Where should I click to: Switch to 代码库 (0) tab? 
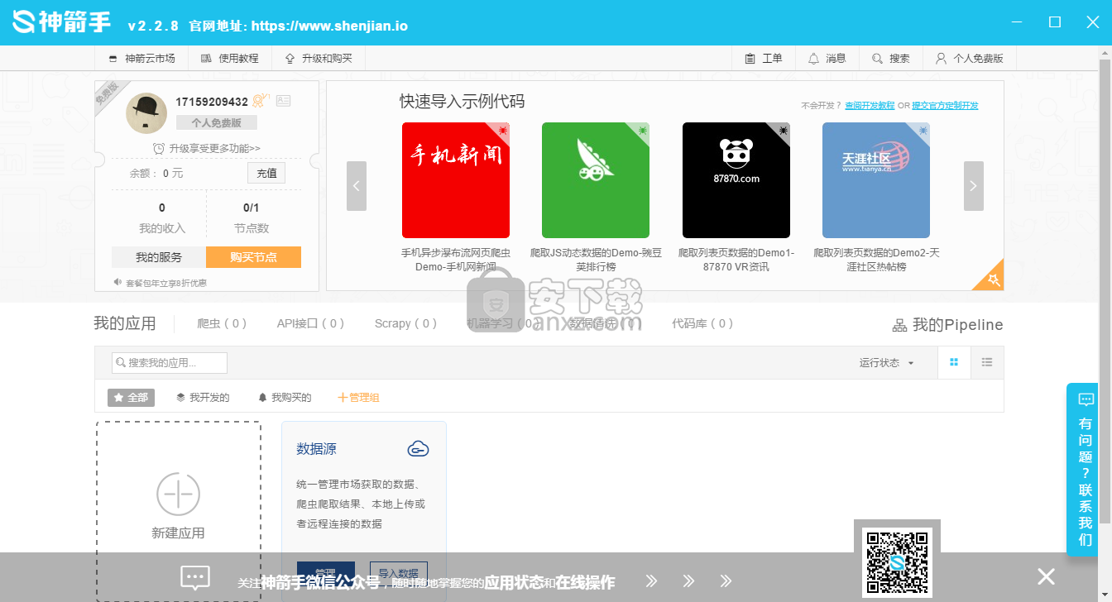(x=702, y=323)
